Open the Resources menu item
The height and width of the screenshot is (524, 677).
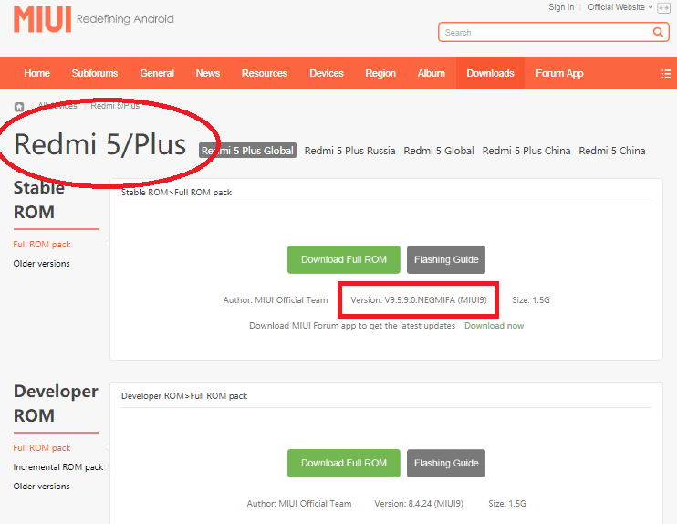click(x=265, y=73)
